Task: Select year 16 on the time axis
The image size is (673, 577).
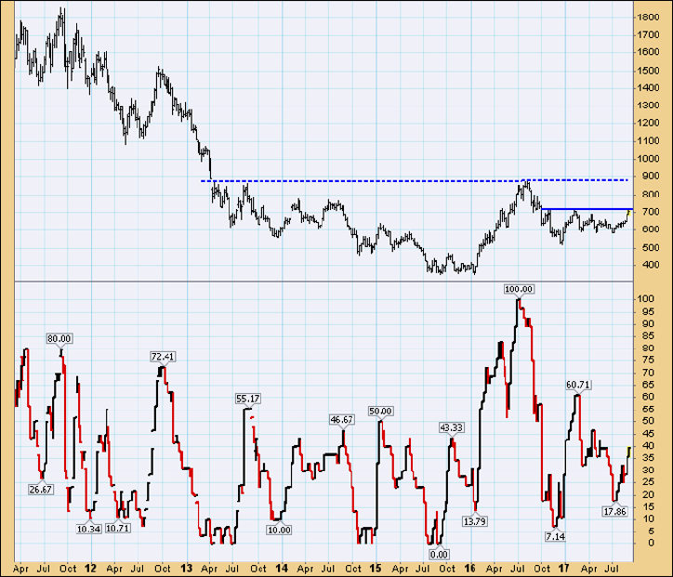Action: point(470,567)
